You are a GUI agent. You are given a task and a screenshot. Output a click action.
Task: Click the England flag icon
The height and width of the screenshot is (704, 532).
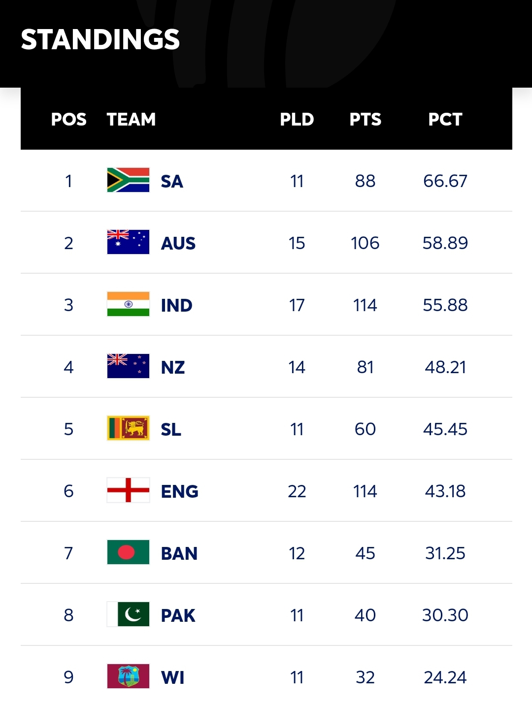(x=128, y=490)
